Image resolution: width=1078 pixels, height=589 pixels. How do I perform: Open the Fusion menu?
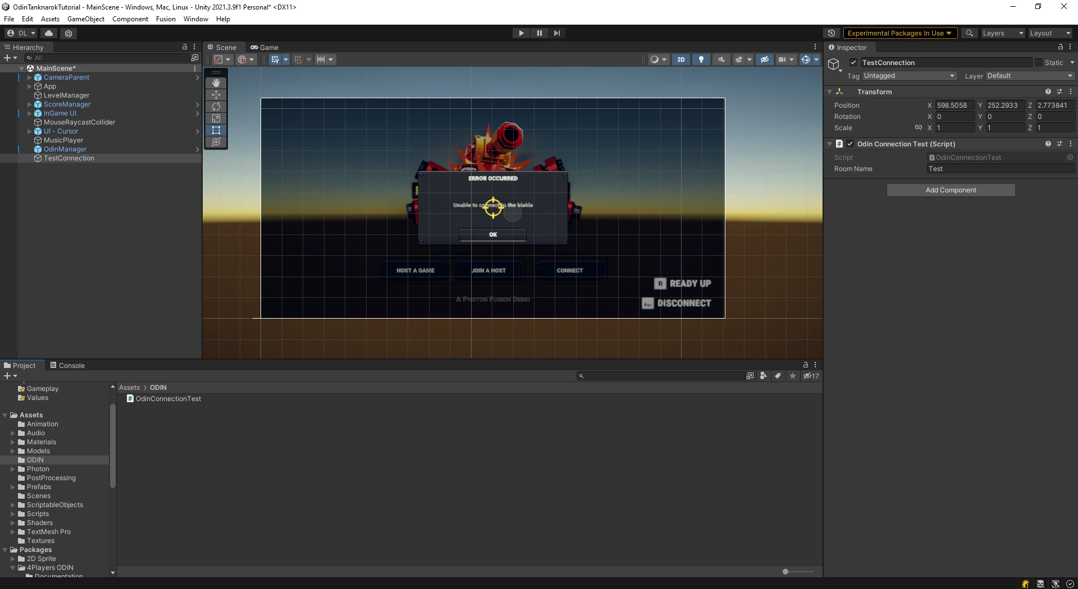click(166, 19)
